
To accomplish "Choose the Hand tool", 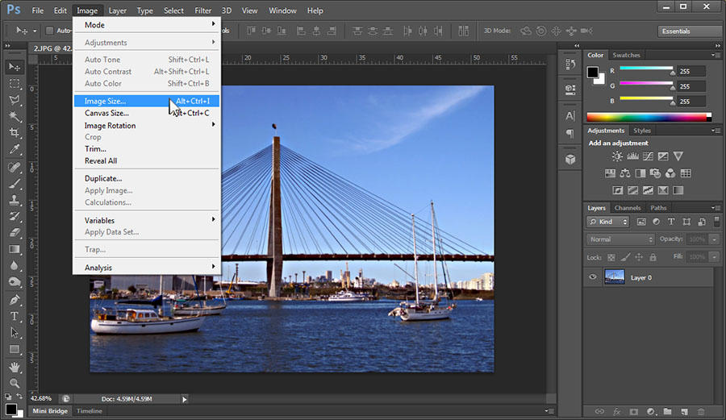I will pos(15,367).
